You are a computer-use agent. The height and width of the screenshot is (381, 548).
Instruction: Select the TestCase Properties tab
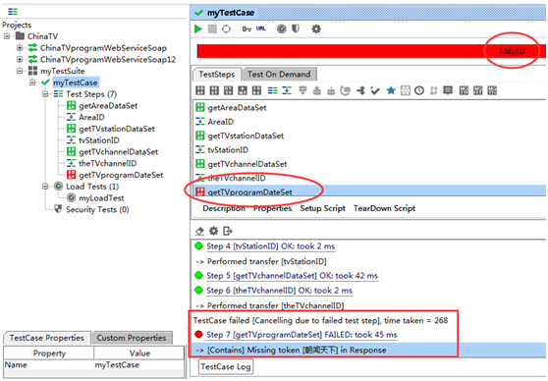(47, 338)
